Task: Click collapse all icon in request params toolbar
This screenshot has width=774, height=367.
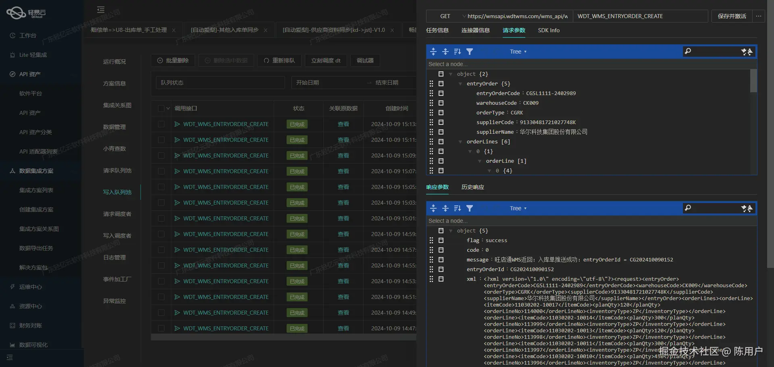Action: click(445, 52)
